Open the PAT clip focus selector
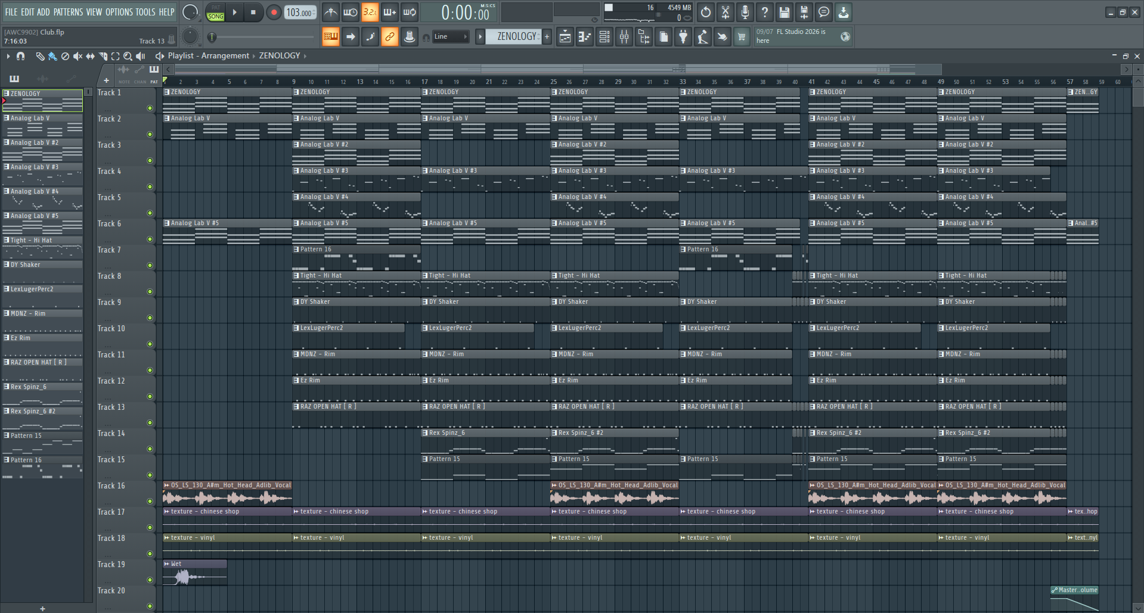The height and width of the screenshot is (613, 1144). click(x=154, y=74)
